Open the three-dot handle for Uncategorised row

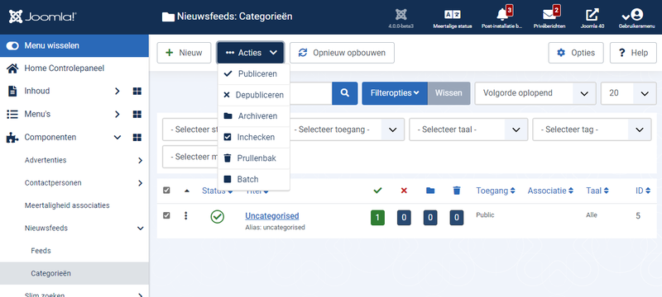coord(185,216)
